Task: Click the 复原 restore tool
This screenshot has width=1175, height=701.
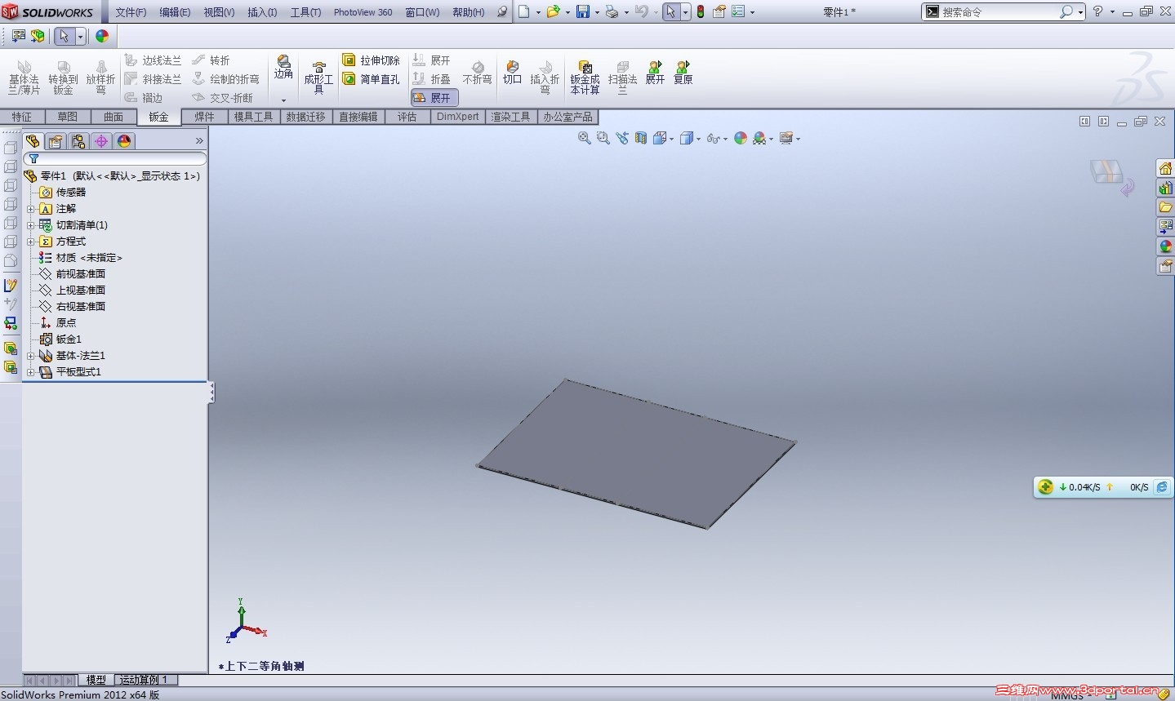Action: pyautogui.click(x=683, y=73)
